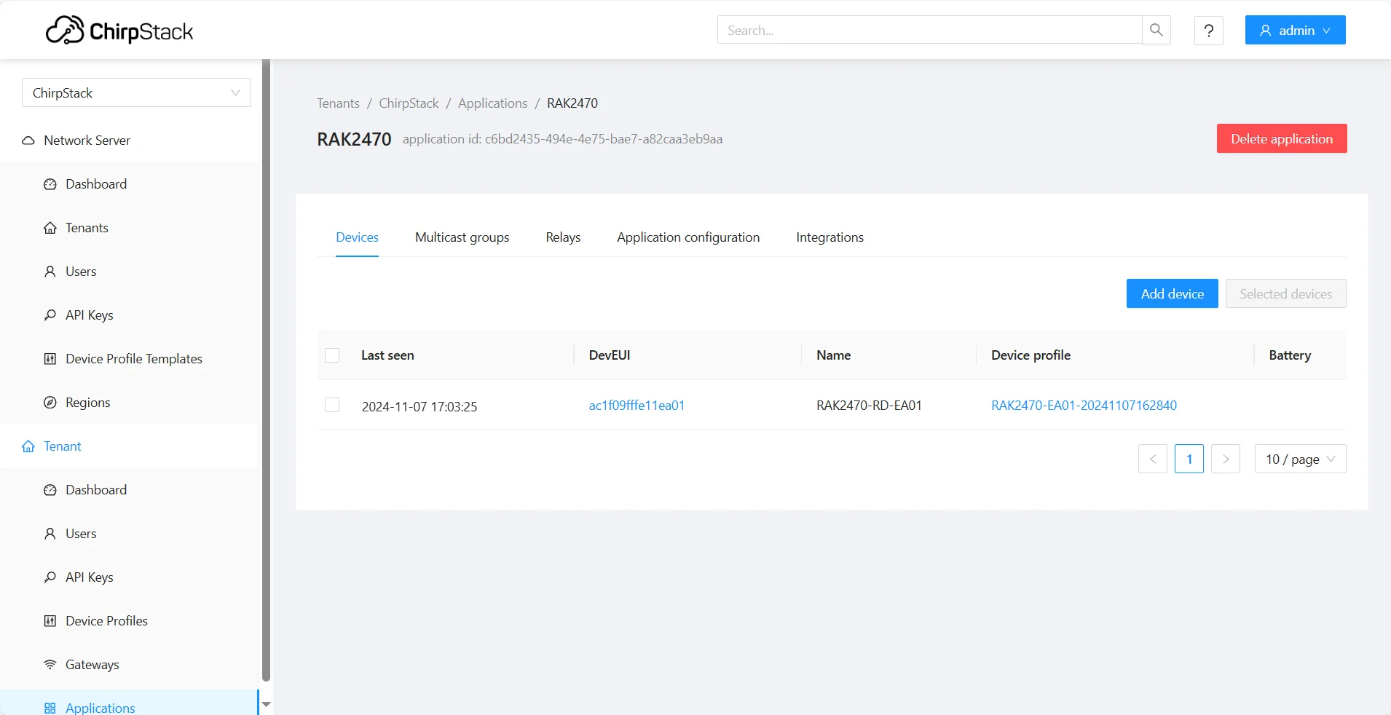
Task: Click the Network Server cloud icon
Action: pos(28,141)
